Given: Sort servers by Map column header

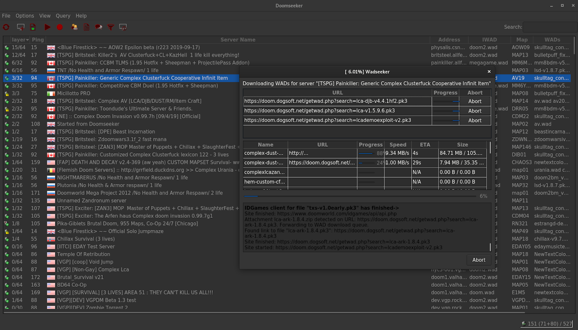Looking at the screenshot, I should [x=522, y=40].
